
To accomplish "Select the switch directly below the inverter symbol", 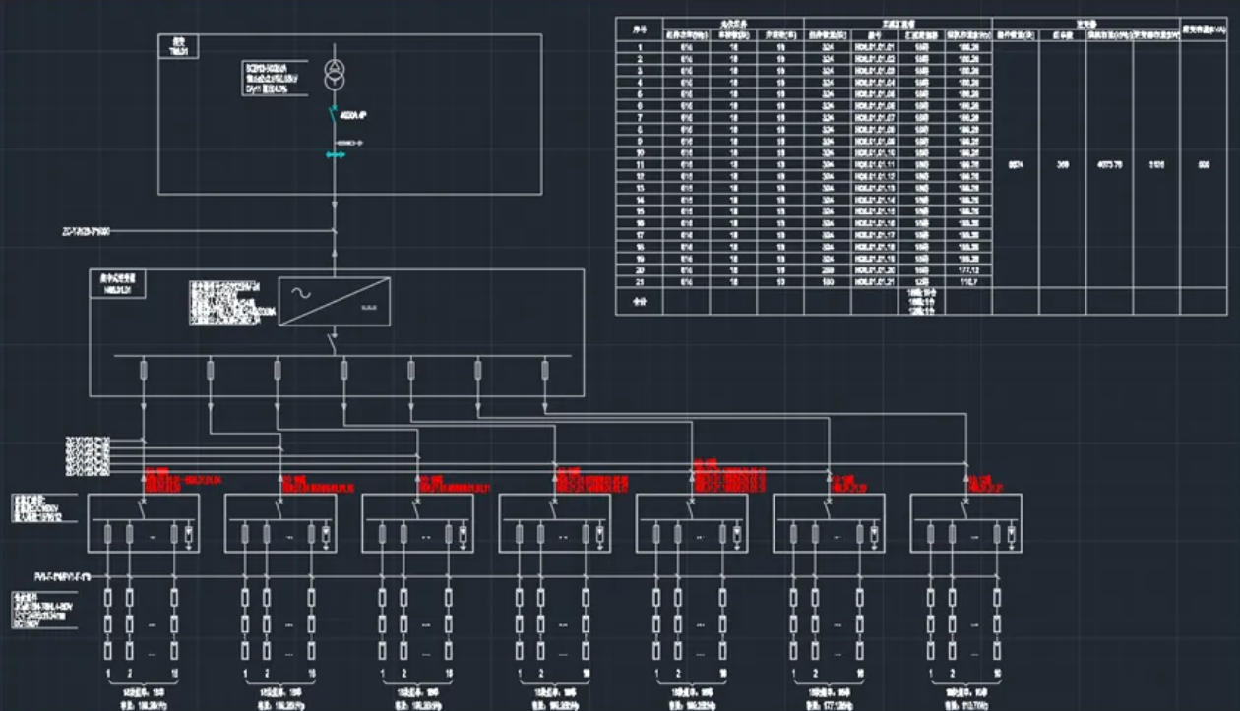I will [x=334, y=340].
